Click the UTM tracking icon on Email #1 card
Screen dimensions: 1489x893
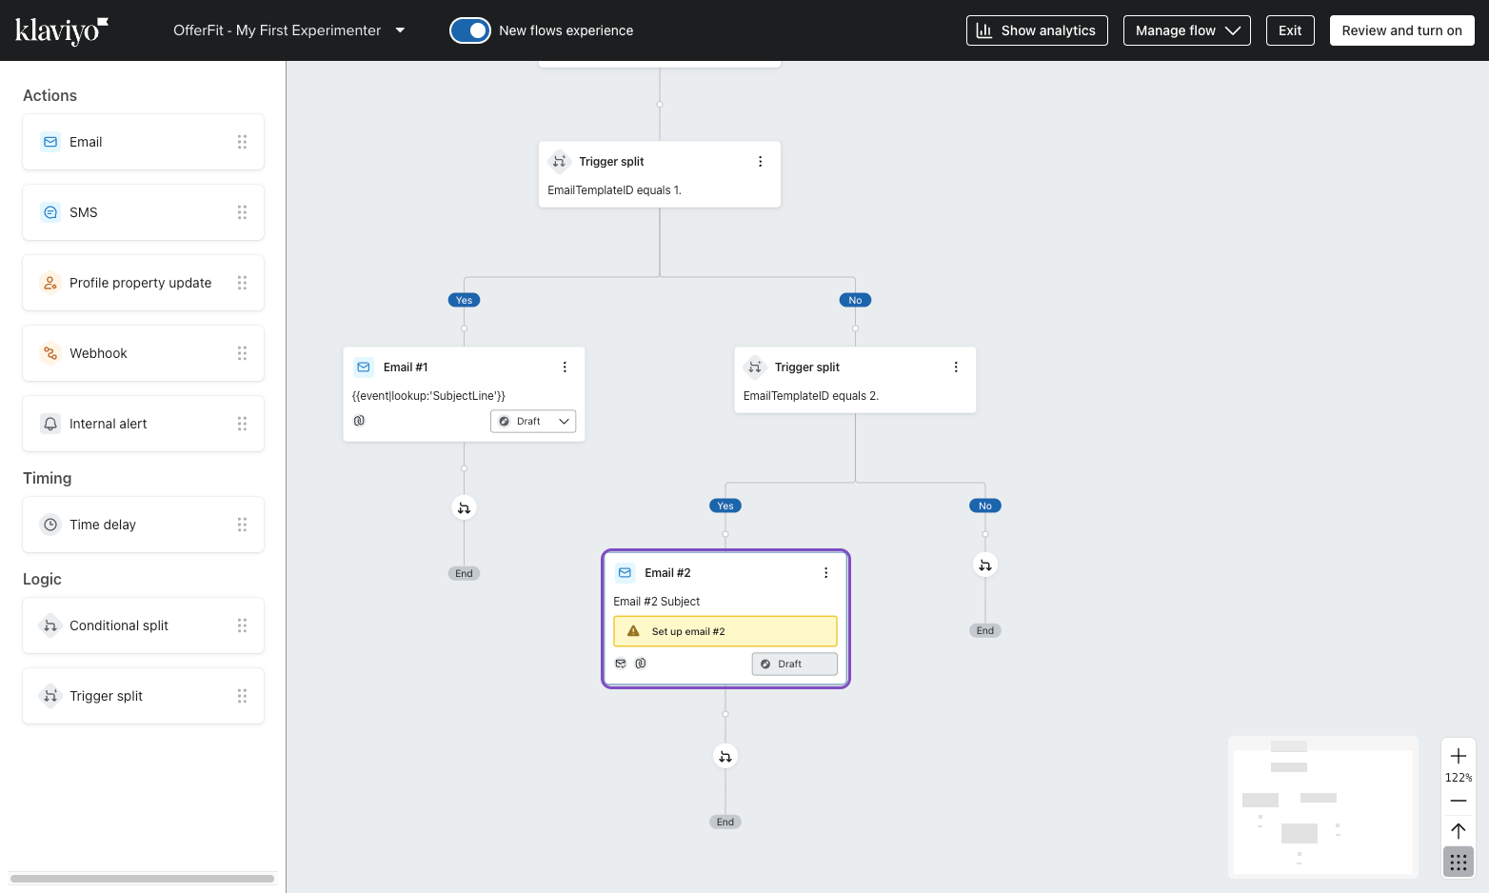coord(359,420)
